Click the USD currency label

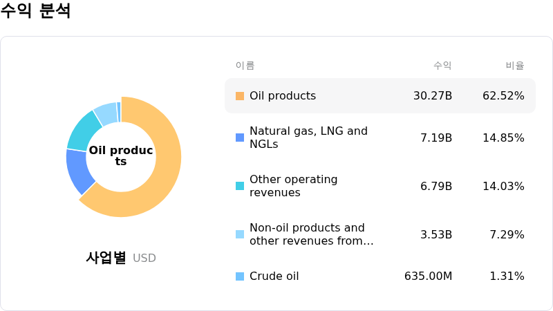pyautogui.click(x=144, y=258)
